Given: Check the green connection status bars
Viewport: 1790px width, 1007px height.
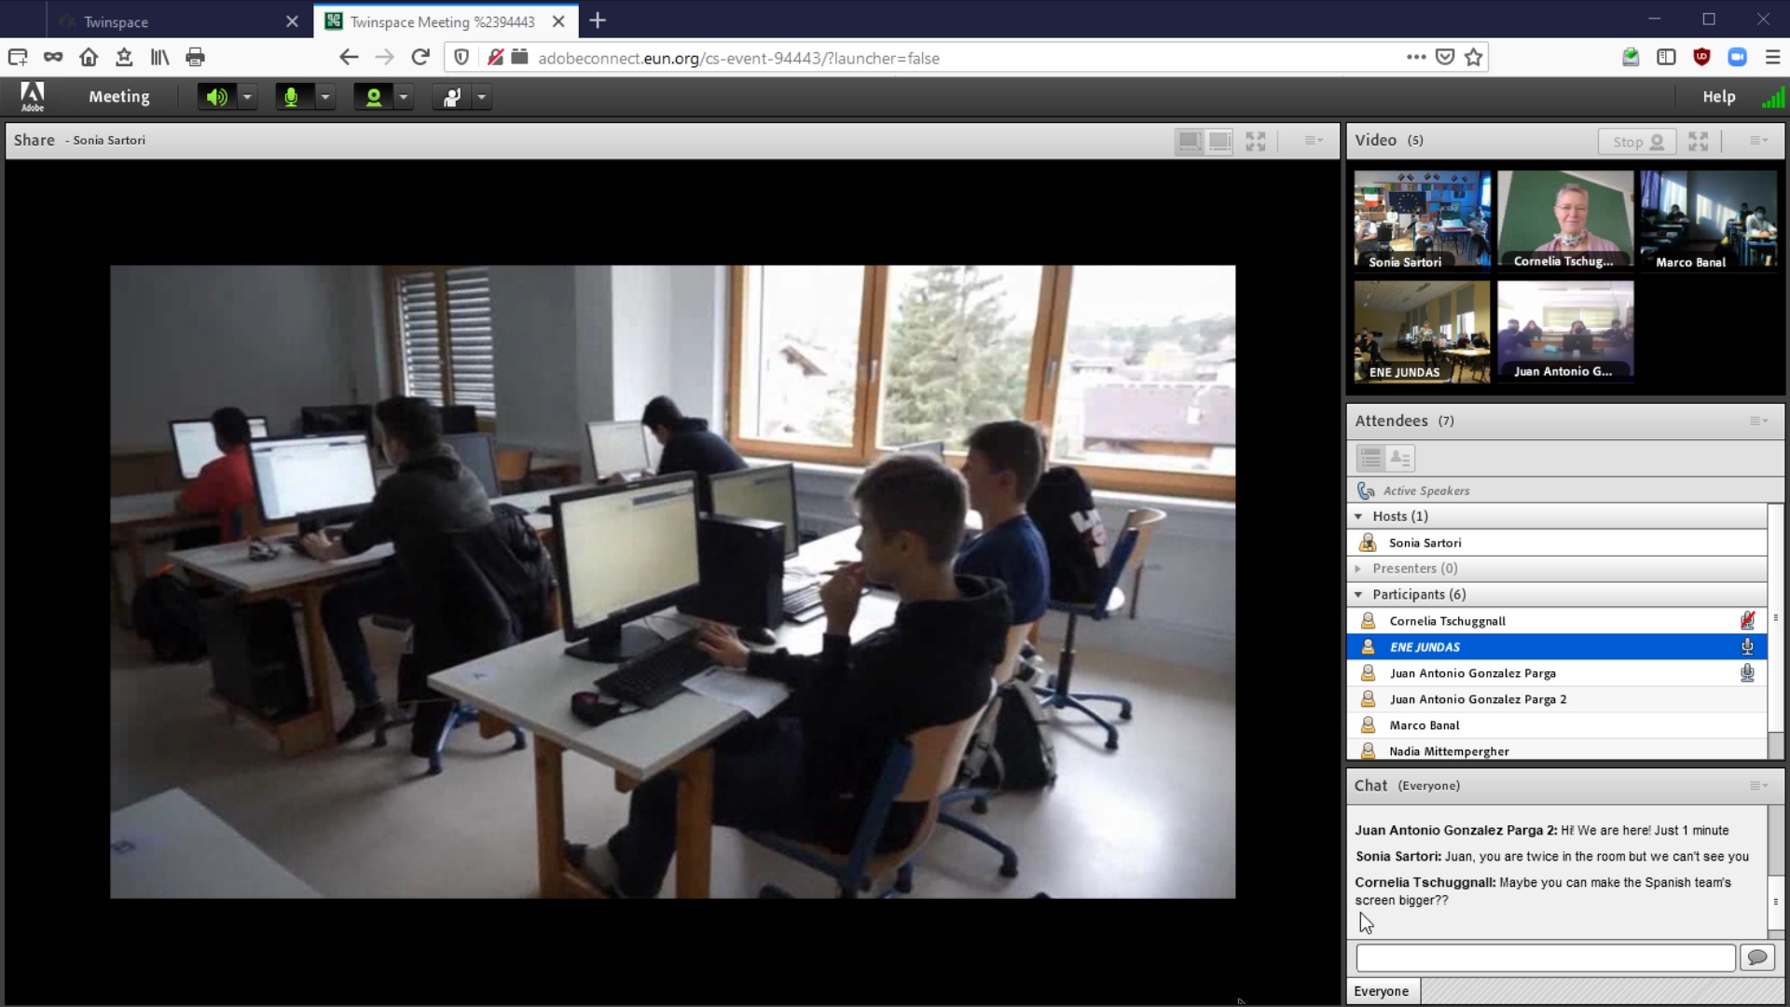Looking at the screenshot, I should point(1772,97).
